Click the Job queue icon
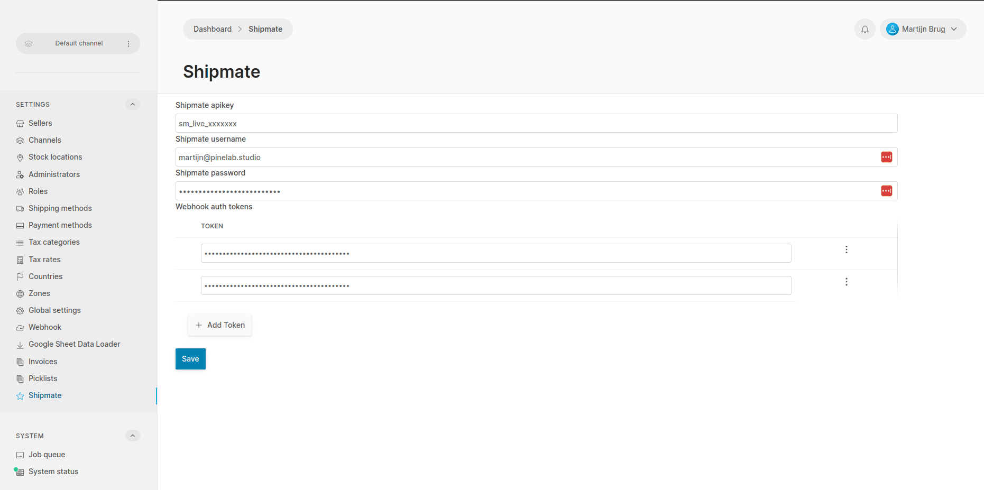The height and width of the screenshot is (490, 984). [20, 455]
